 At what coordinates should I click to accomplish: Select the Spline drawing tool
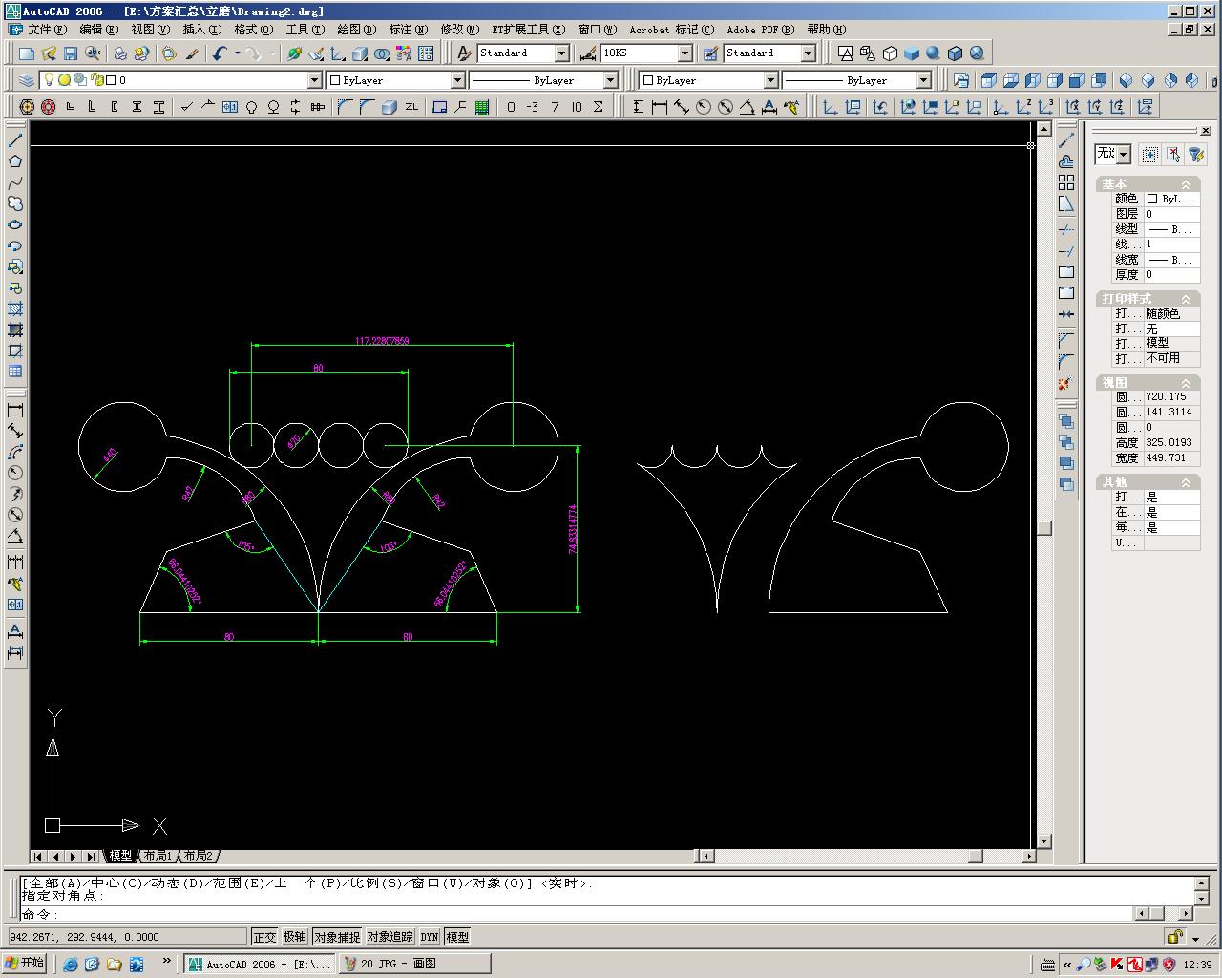15,182
